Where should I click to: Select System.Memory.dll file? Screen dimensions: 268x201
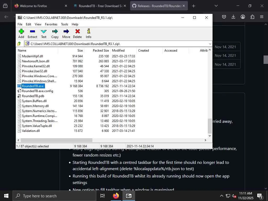pyautogui.click(x=35, y=106)
